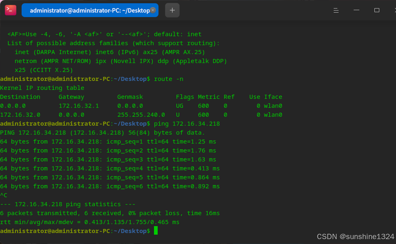This screenshot has width=396, height=244.
Task: Click ping reply line with time=0.413 ms
Action: tap(110, 168)
